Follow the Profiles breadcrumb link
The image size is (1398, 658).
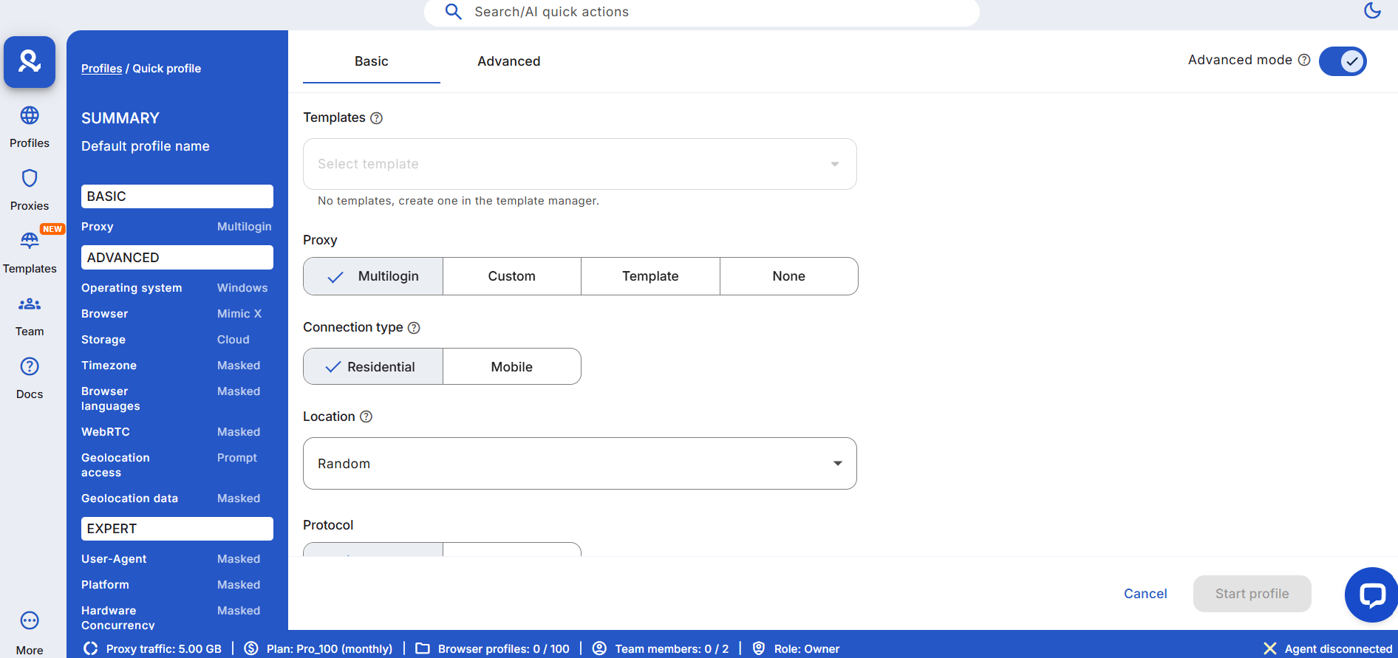click(x=101, y=69)
